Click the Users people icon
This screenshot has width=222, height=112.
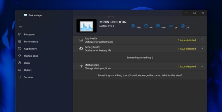coord(20,63)
